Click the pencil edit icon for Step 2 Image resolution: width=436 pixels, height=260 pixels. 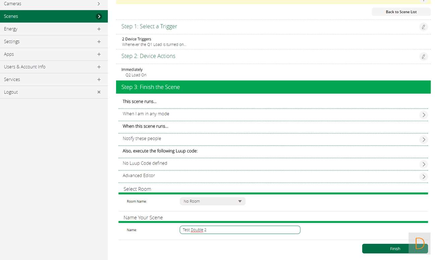coord(423,56)
